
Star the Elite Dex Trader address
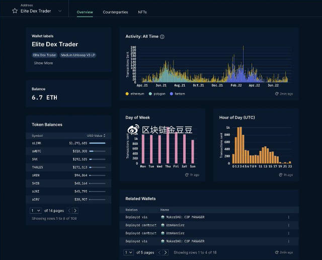click(x=15, y=11)
